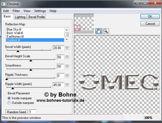Select the magnifier zoom tool
Screen dimensions: 162x123
(106, 31)
